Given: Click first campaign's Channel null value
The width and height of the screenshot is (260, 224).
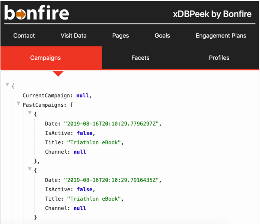Looking at the screenshot, I should point(80,152).
